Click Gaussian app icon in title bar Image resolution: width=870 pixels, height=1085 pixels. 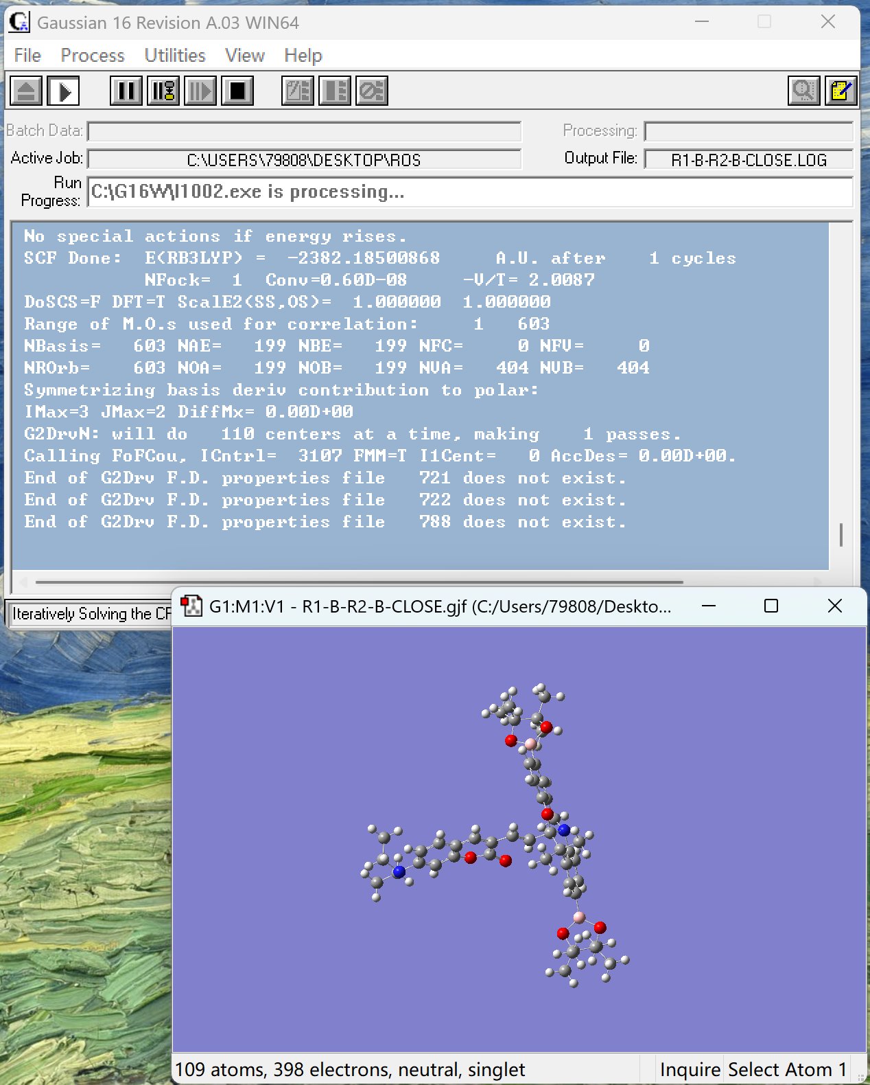point(19,22)
